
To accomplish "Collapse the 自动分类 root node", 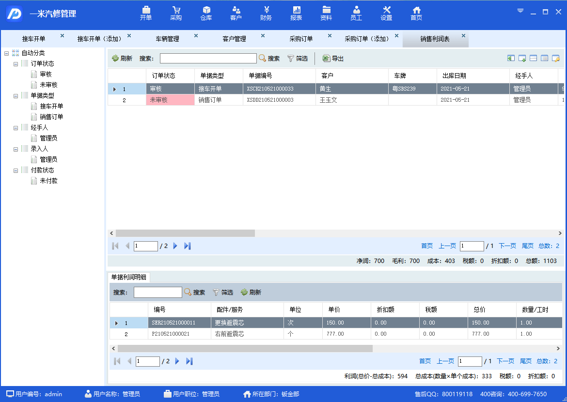I will [x=6, y=53].
